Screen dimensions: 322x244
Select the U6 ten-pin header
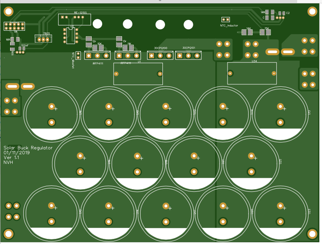coord(14,26)
